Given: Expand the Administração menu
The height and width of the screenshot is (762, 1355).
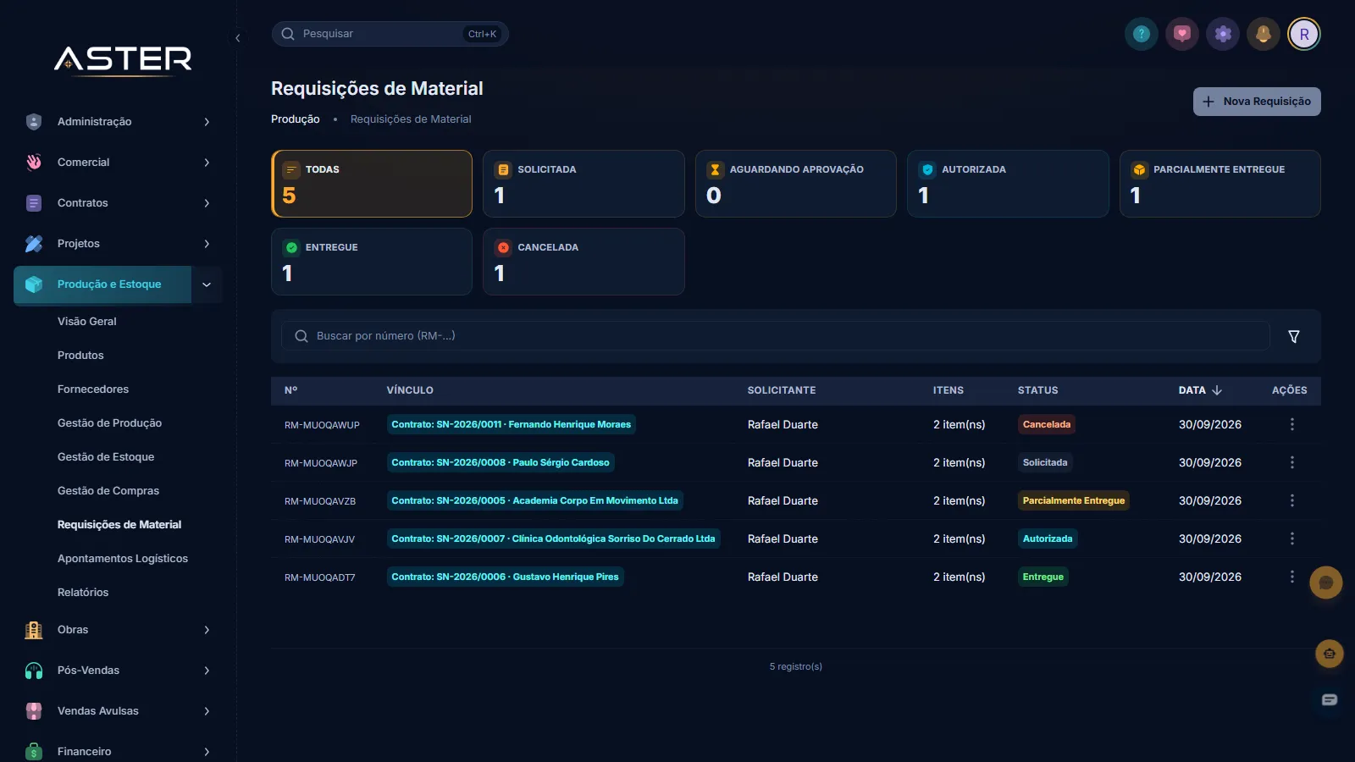Looking at the screenshot, I should (x=119, y=122).
